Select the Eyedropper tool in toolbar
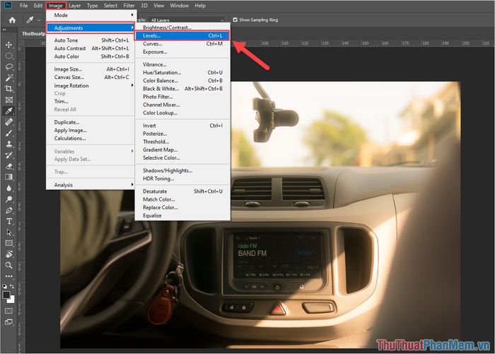 pos(8,111)
